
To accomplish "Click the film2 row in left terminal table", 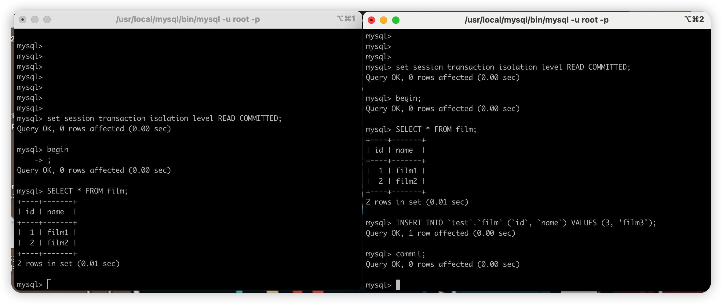I will tap(47, 243).
